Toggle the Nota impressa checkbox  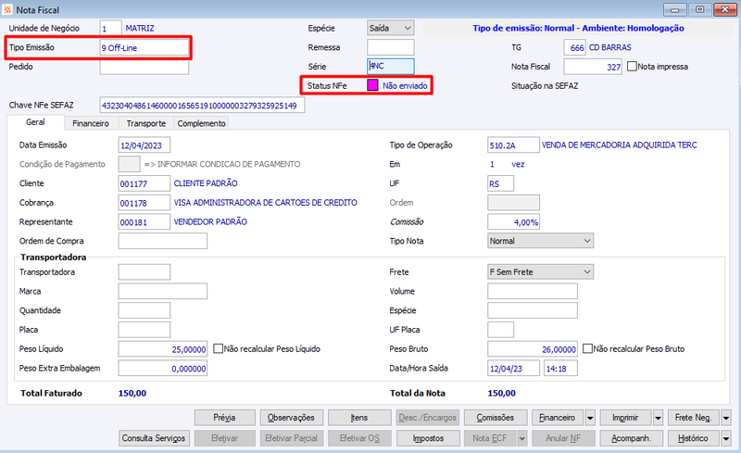(x=632, y=66)
